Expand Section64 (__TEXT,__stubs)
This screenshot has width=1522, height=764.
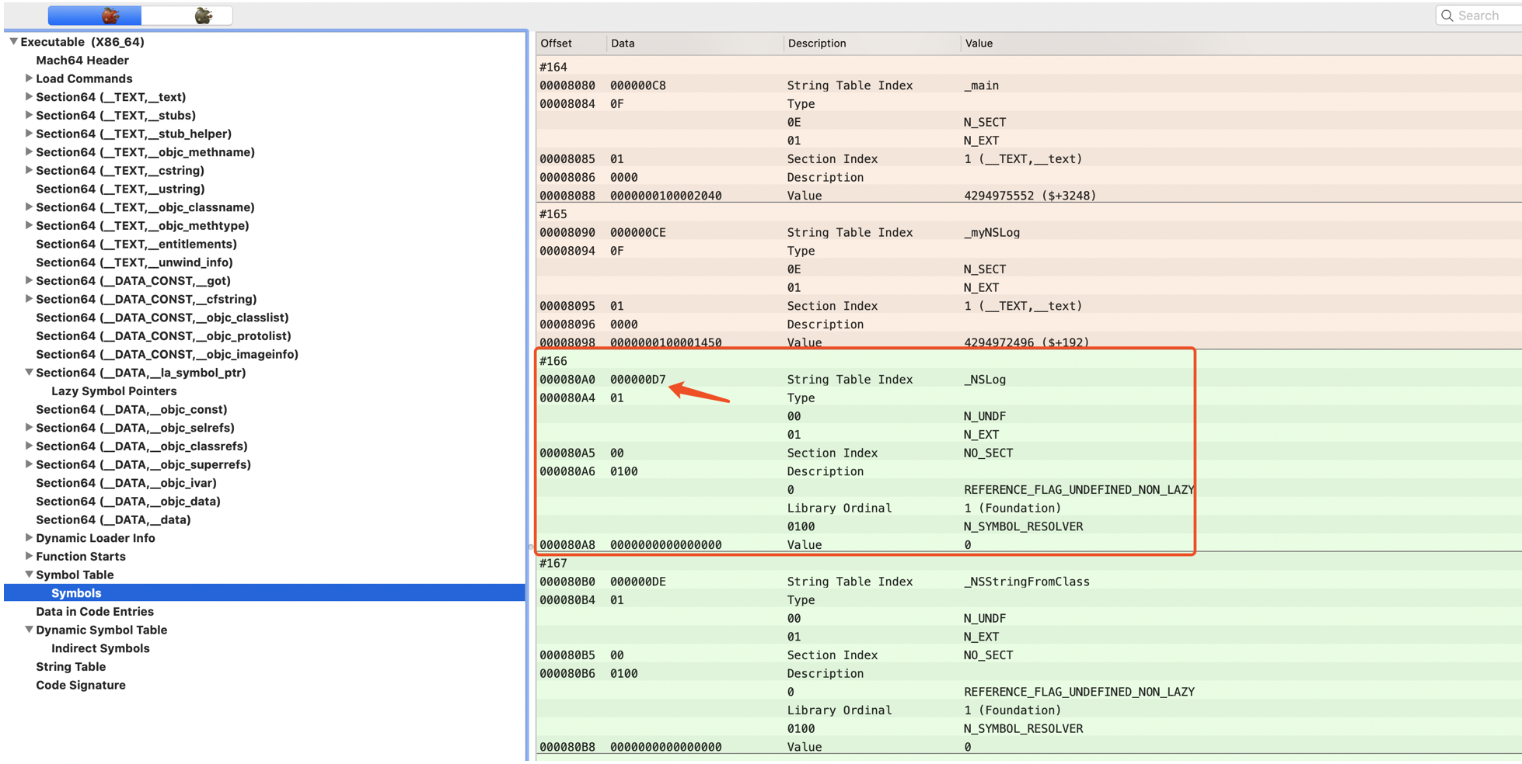pos(29,115)
